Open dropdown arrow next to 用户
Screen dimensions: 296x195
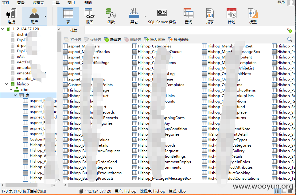[45, 16]
